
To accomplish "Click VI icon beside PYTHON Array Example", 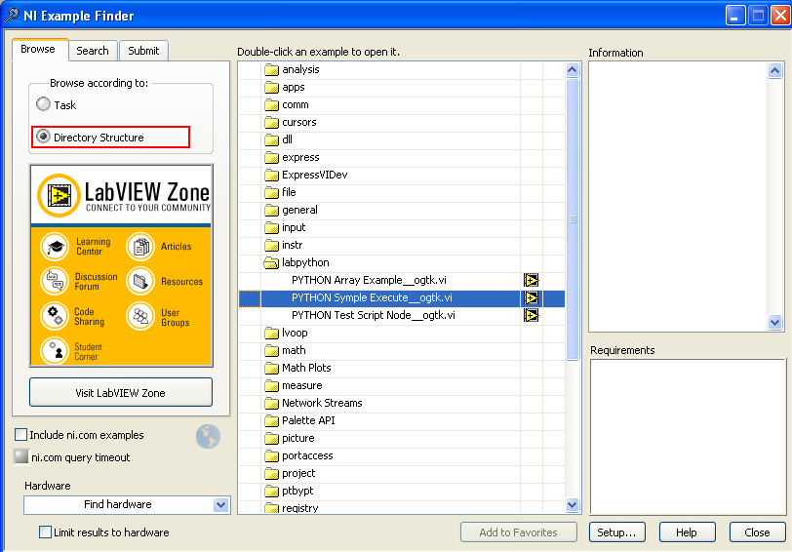I will point(532,281).
